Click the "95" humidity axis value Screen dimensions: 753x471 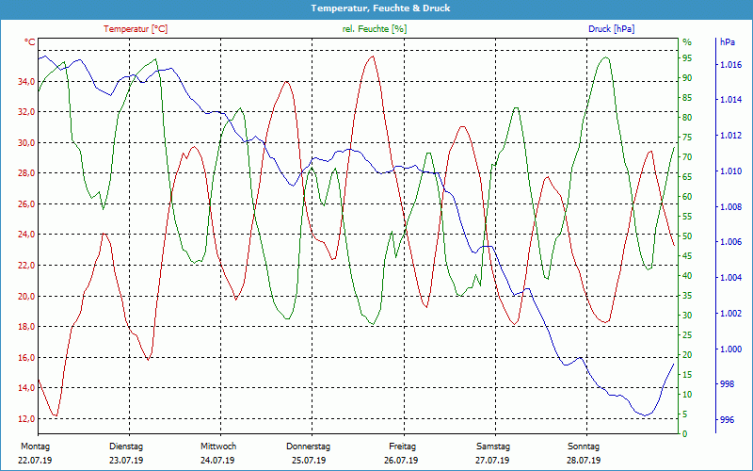coord(687,58)
